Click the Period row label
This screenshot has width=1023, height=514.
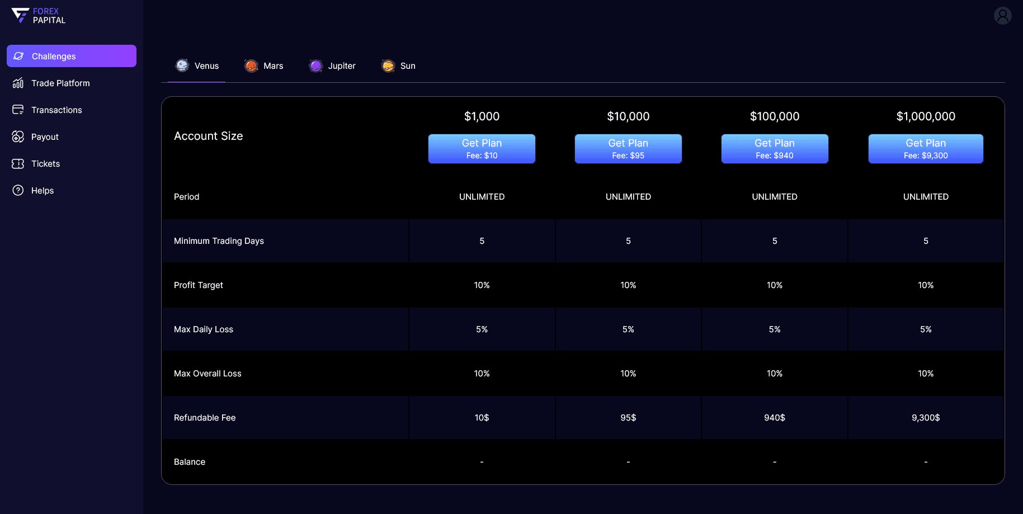[x=186, y=197]
